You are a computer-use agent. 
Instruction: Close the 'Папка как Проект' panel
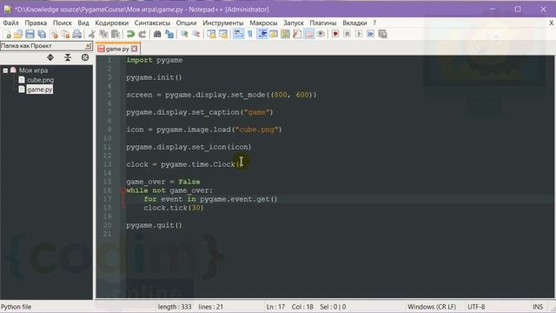(88, 46)
